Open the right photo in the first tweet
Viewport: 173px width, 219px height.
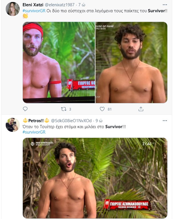[131, 62]
